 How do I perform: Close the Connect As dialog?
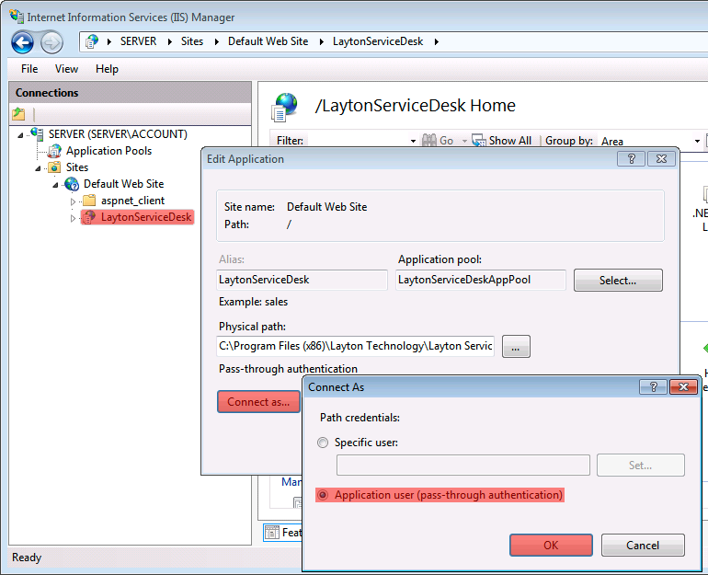[683, 386]
